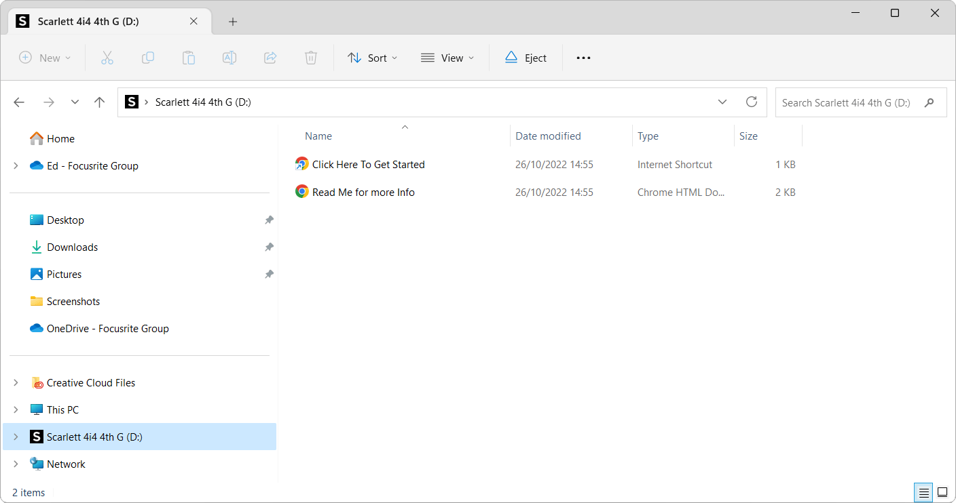Open the Sort dropdown
This screenshot has height=503, width=956.
pos(372,58)
